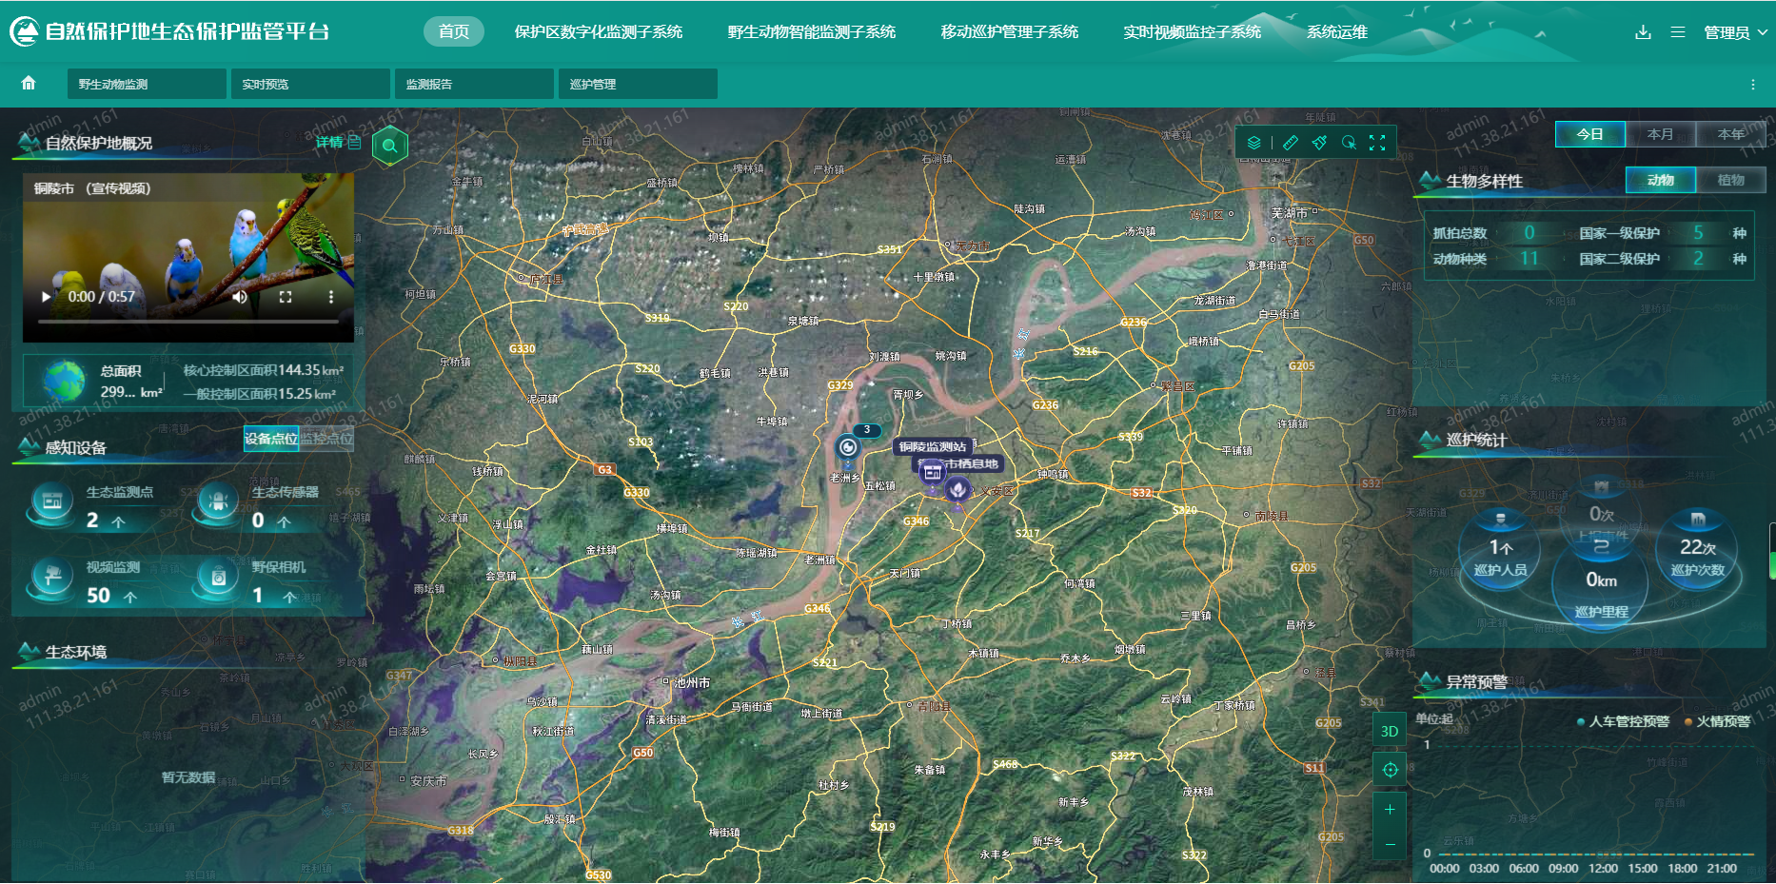The image size is (1776, 884).
Task: Switch biodiversity view to 植物
Action: click(x=1730, y=180)
